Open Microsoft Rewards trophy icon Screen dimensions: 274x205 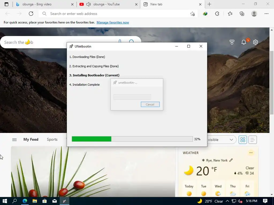click(232, 42)
